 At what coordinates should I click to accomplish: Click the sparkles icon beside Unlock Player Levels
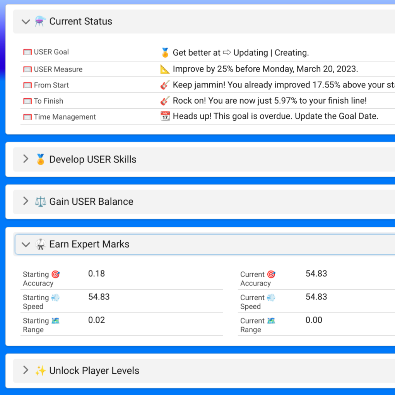[x=40, y=371]
